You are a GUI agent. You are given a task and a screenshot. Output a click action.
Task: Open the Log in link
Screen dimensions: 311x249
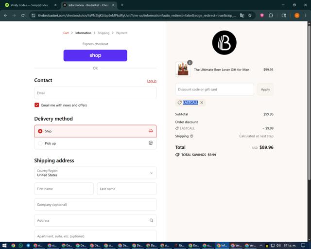point(152,81)
